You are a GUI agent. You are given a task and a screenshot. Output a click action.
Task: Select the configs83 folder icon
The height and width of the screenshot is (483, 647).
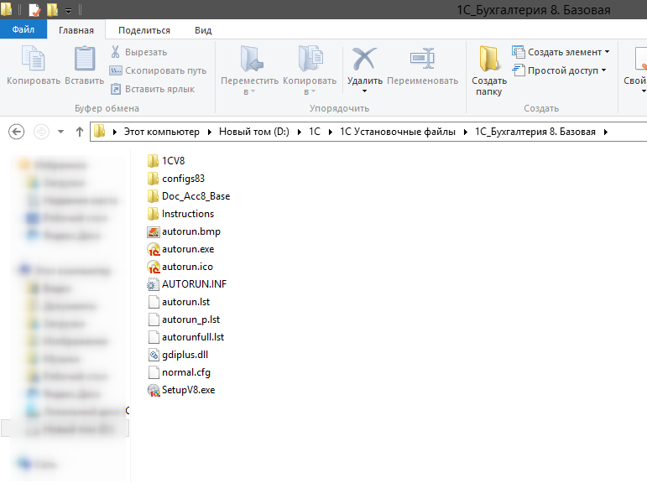tap(153, 178)
